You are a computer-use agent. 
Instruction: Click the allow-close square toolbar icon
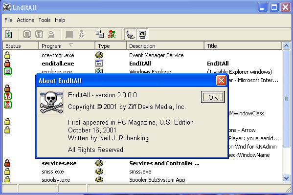click(27, 34)
